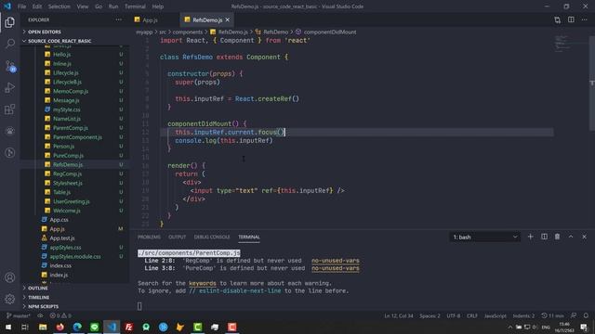Click 'components' in the breadcrumb path
595x334 pixels.
[x=188, y=32]
